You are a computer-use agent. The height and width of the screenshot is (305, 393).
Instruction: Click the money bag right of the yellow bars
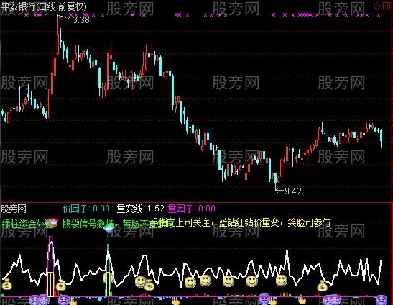[60, 286]
